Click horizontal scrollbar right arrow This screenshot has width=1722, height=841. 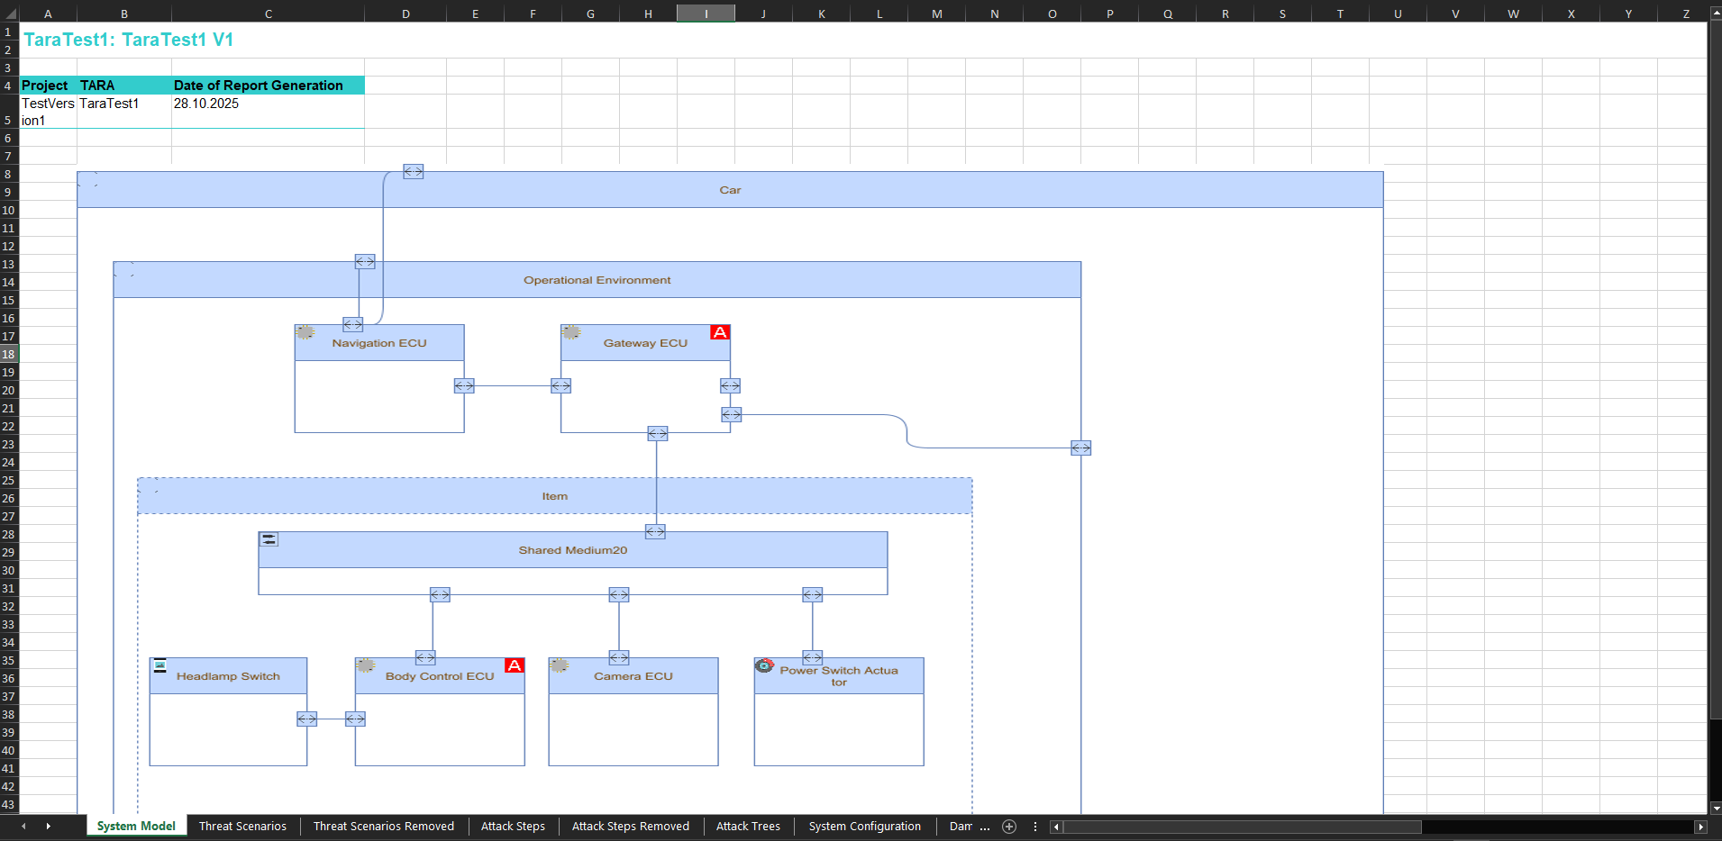(1700, 827)
